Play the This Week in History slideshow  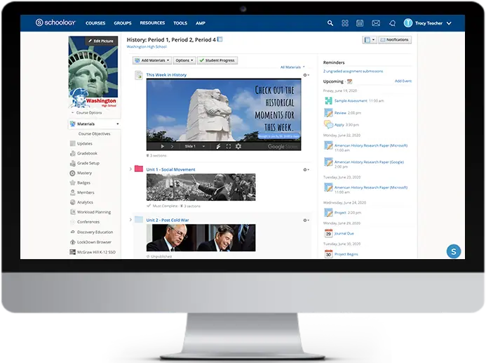click(x=162, y=146)
